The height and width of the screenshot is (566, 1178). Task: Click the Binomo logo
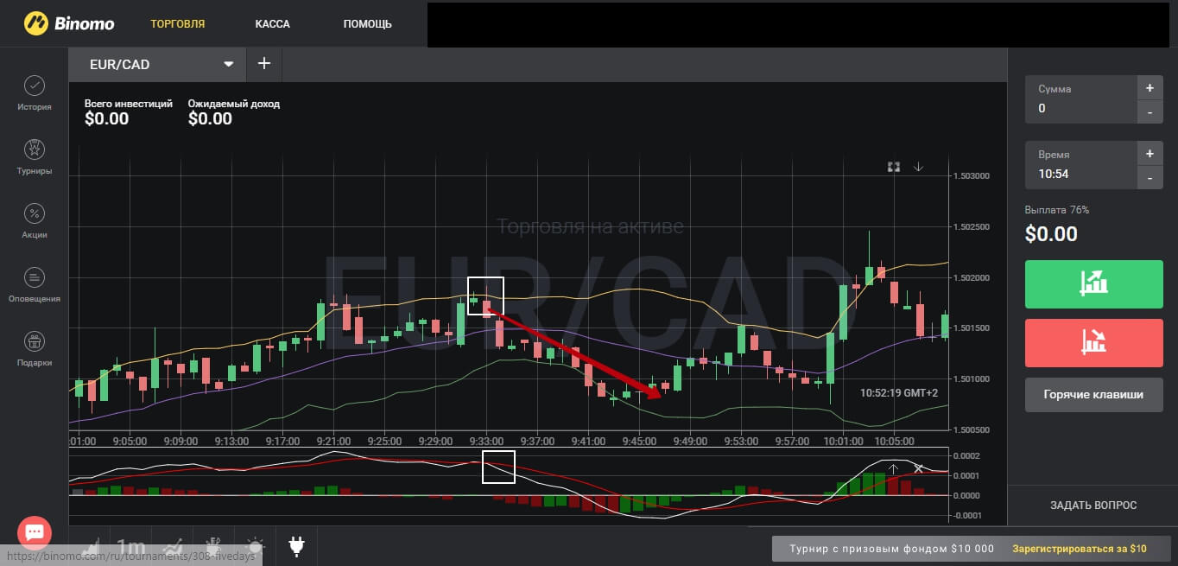pyautogui.click(x=69, y=23)
